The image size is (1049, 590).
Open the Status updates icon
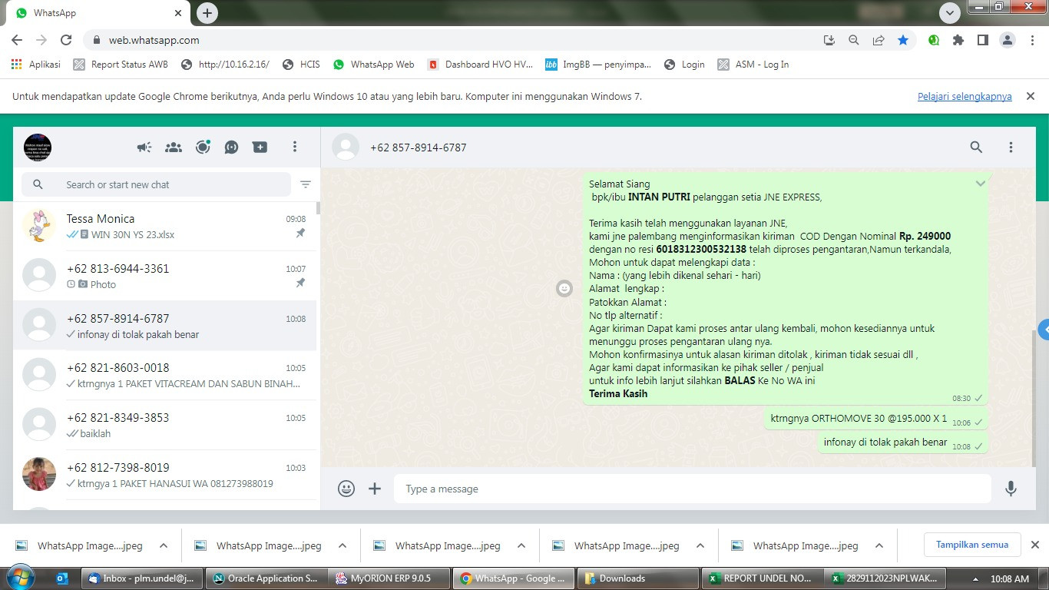203,147
